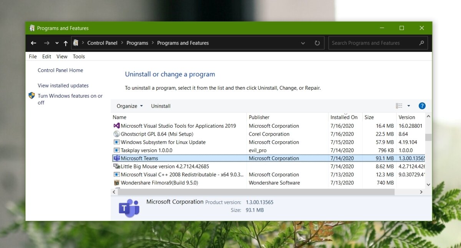The height and width of the screenshot is (248, 461).
Task: Click the Microsoft Visual Studio Tools icon
Action: (116, 126)
